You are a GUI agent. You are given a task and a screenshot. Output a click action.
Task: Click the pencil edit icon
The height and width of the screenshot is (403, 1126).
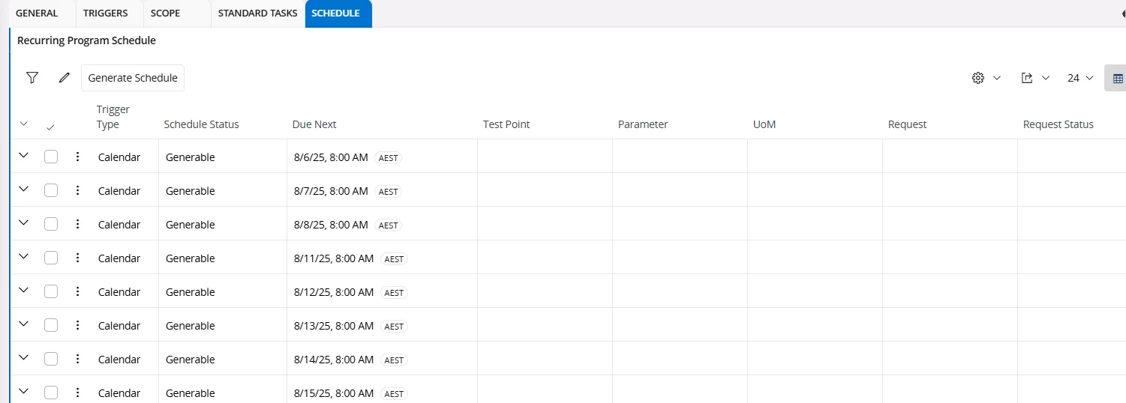point(65,78)
